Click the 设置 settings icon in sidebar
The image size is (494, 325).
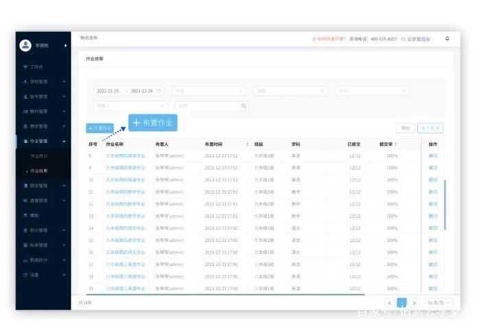pos(25,275)
